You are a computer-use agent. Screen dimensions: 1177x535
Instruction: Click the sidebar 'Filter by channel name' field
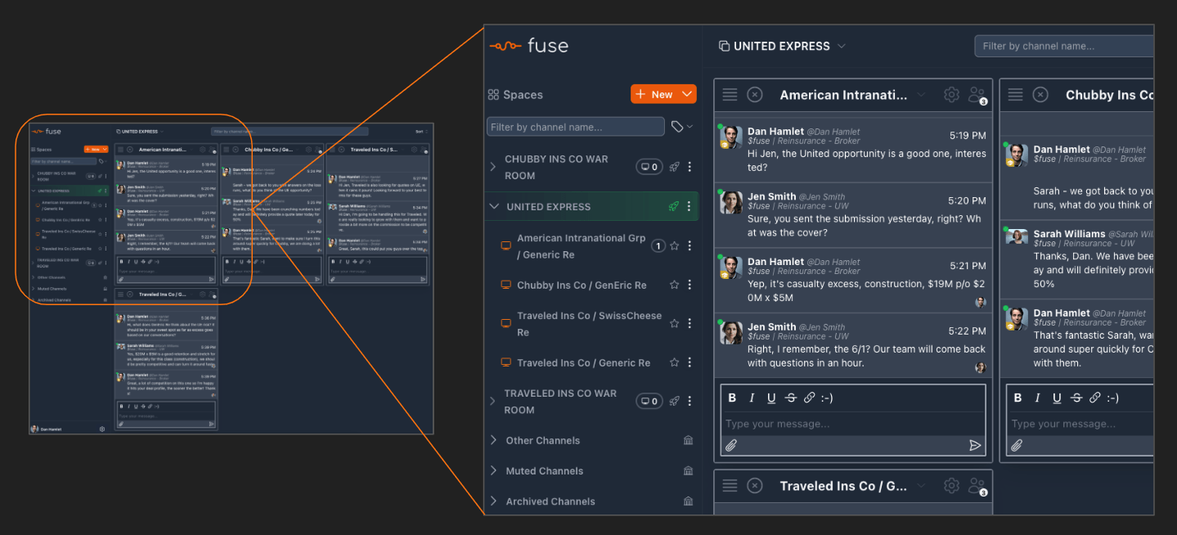tap(575, 127)
